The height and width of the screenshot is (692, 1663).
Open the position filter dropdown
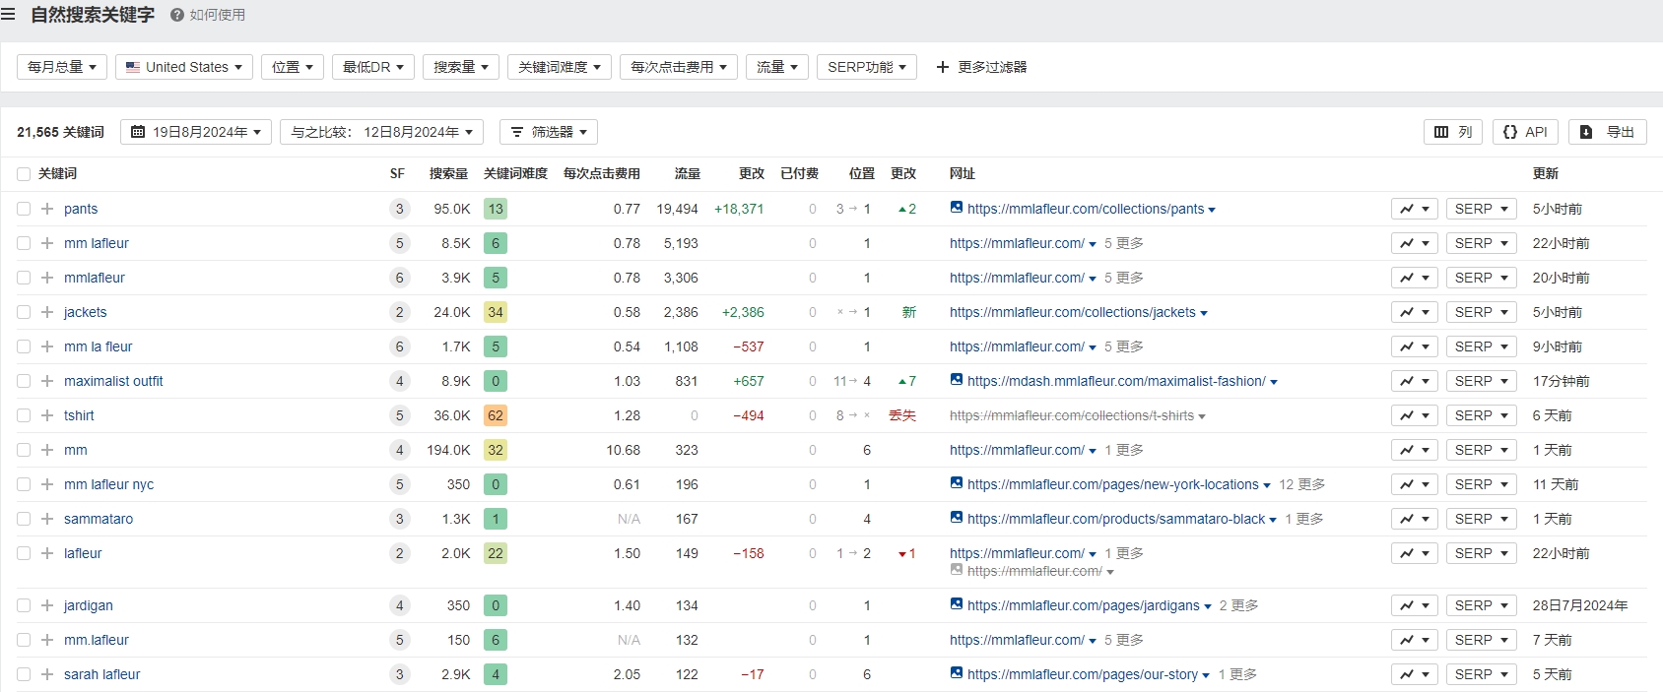293,67
